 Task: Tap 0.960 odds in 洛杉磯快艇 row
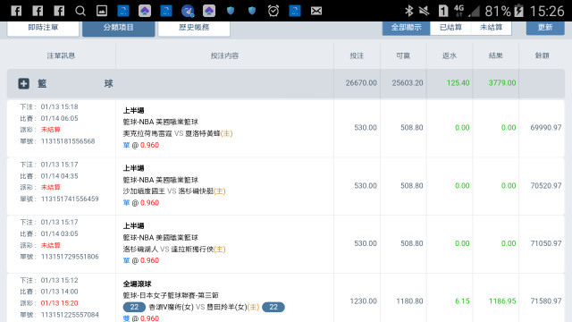(149, 203)
